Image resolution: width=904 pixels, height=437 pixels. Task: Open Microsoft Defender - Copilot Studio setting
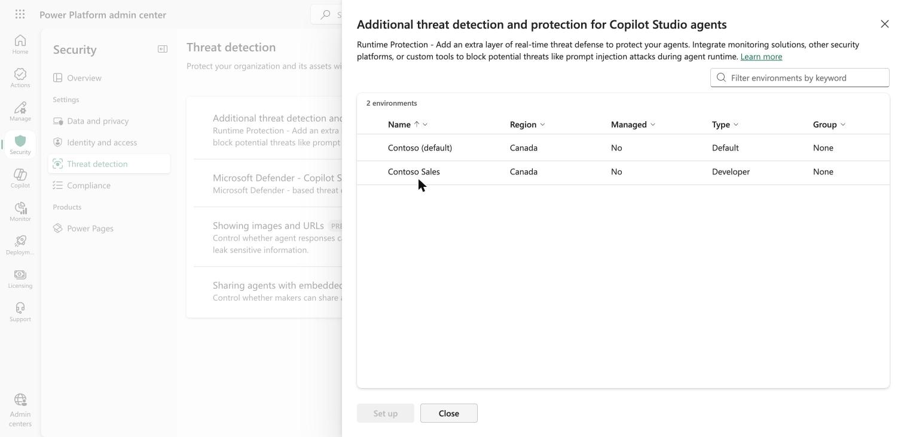coord(268,183)
